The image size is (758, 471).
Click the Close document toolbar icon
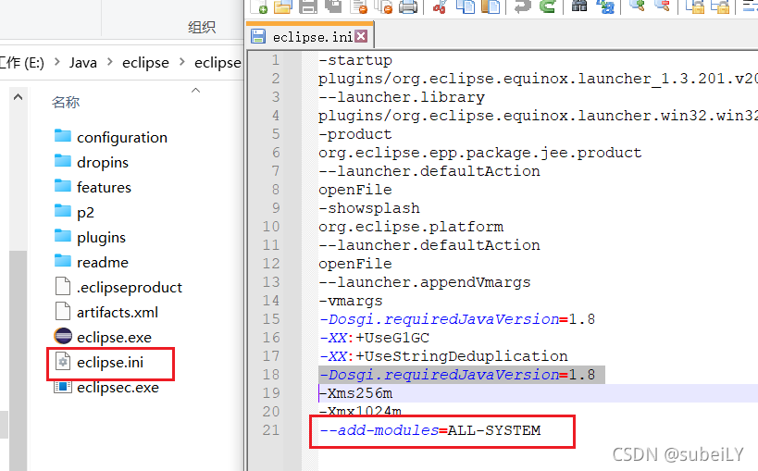coord(359,6)
